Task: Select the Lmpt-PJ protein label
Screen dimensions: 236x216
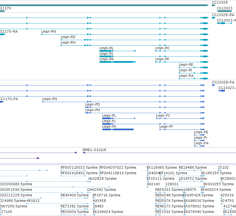Action: pyautogui.click(x=109, y=121)
